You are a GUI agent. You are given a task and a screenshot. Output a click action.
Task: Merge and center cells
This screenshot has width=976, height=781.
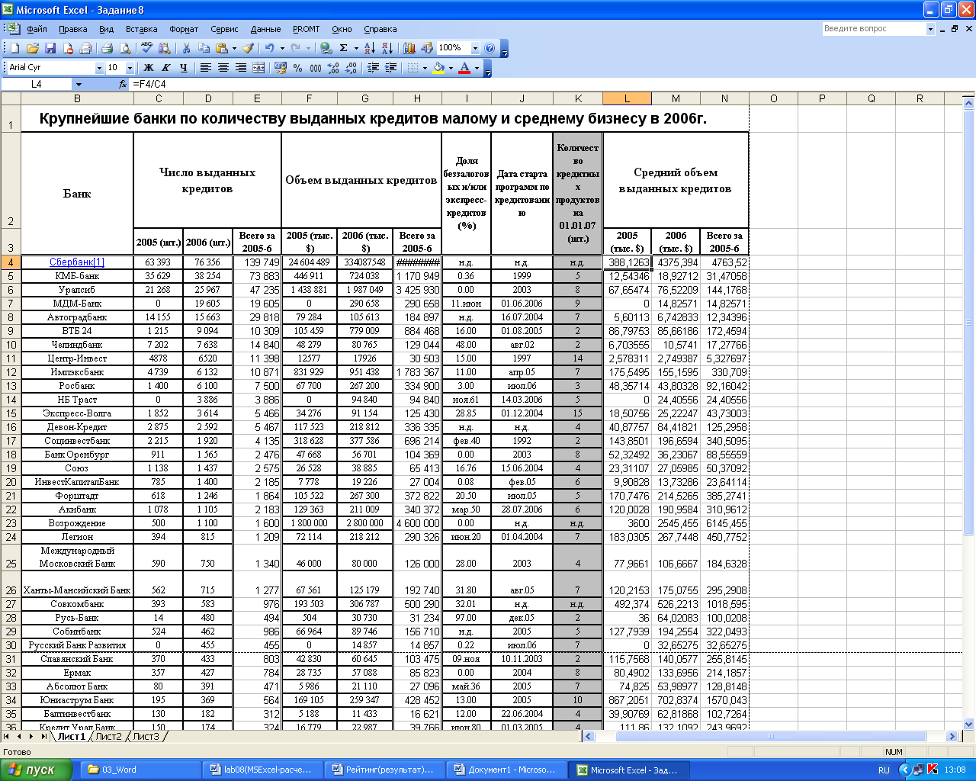tap(258, 68)
